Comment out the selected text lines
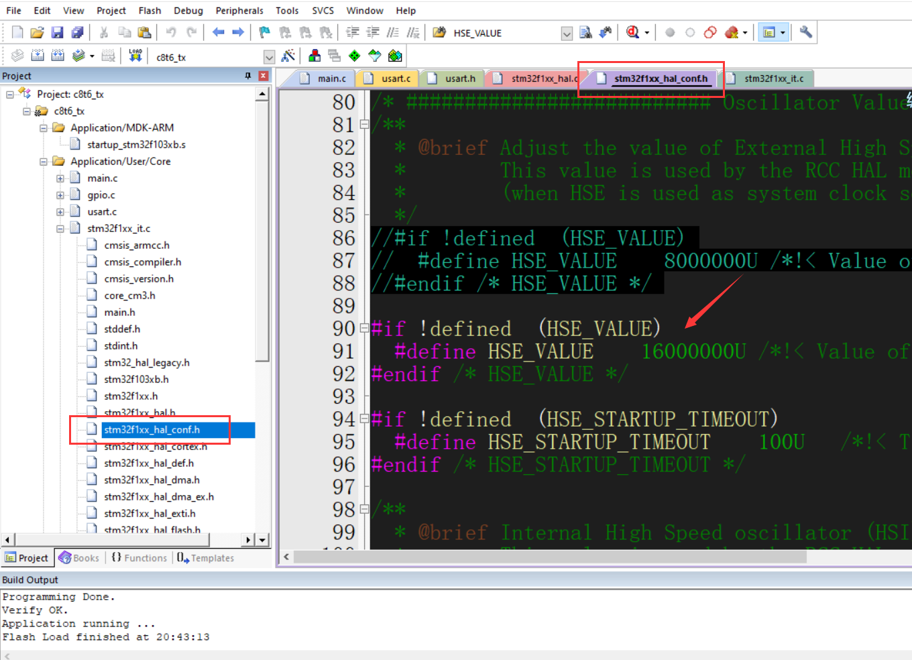This screenshot has height=660, width=912. pos(393,32)
